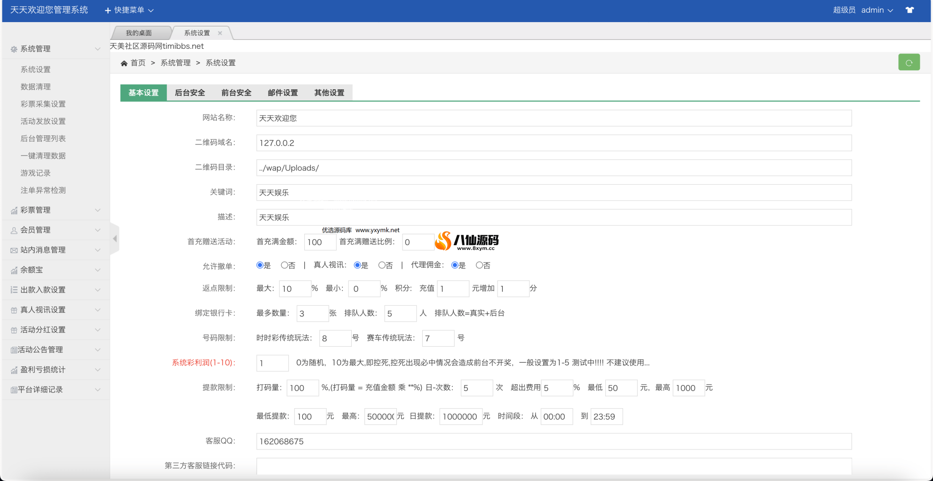Click the 客服QQ input field

[x=423, y=442]
